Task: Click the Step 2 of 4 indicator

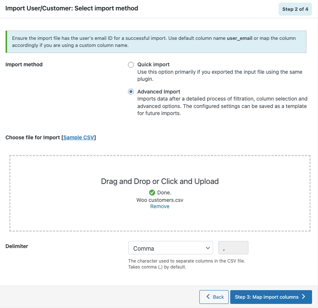Action: [295, 9]
